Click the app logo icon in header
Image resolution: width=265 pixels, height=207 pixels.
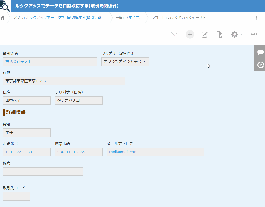tap(5, 6)
